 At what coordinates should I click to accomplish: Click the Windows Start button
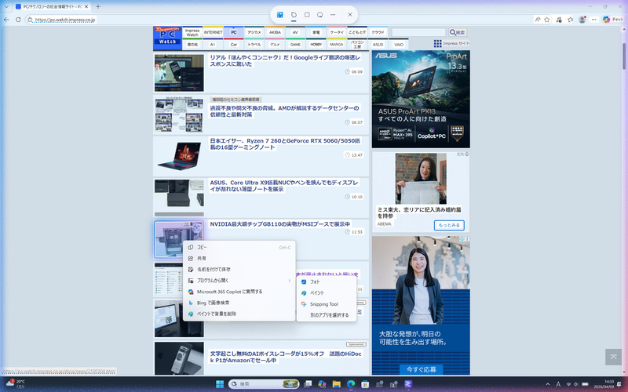tap(220, 384)
